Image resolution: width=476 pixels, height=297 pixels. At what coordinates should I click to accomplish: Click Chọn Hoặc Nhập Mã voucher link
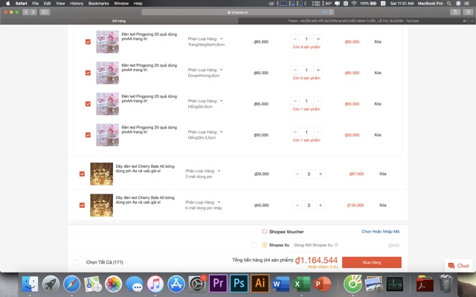point(381,232)
